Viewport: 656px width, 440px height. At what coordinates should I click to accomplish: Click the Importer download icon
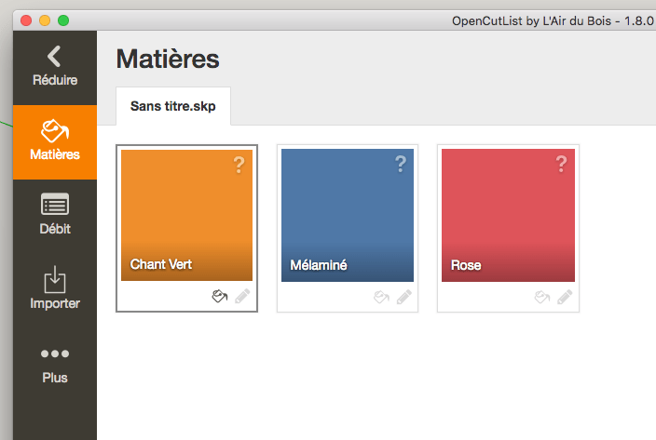[55, 280]
